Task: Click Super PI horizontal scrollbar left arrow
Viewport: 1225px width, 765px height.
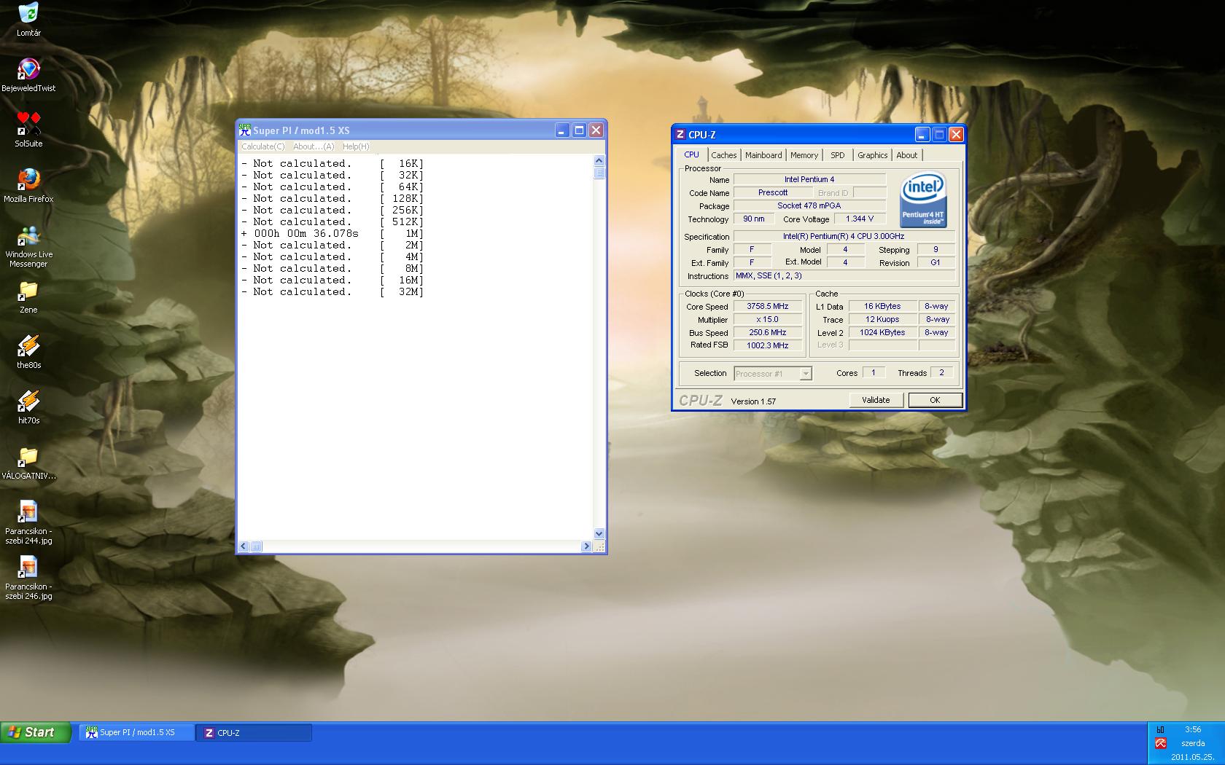Action: 244,546
